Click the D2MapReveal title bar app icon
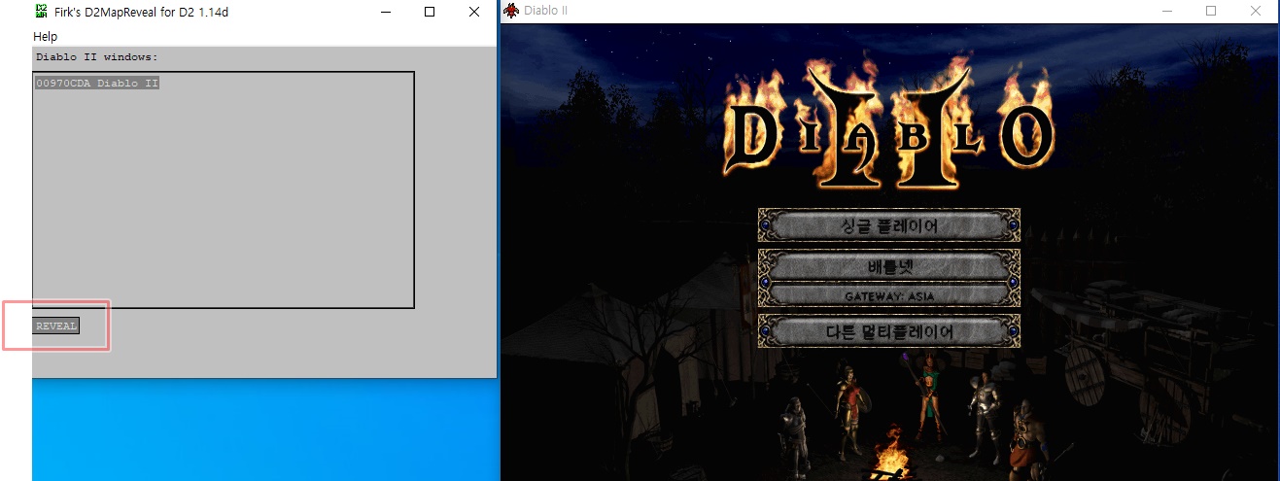Image resolution: width=1280 pixels, height=481 pixels. pyautogui.click(x=42, y=12)
